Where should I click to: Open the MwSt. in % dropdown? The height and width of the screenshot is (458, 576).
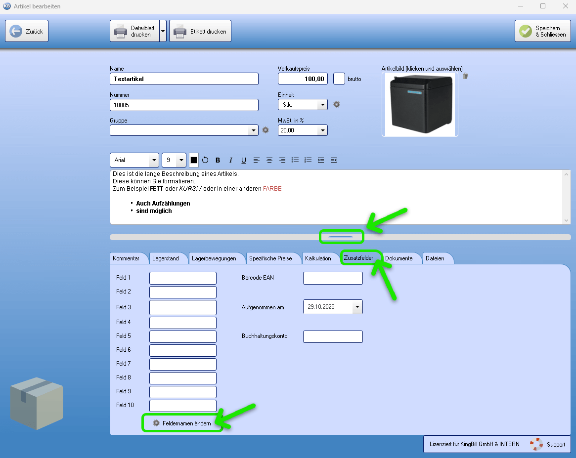pos(322,130)
